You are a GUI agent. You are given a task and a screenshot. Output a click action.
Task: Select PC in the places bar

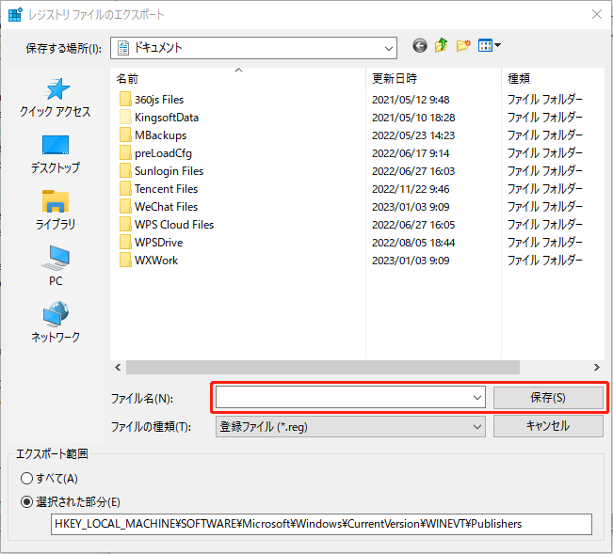pyautogui.click(x=56, y=266)
